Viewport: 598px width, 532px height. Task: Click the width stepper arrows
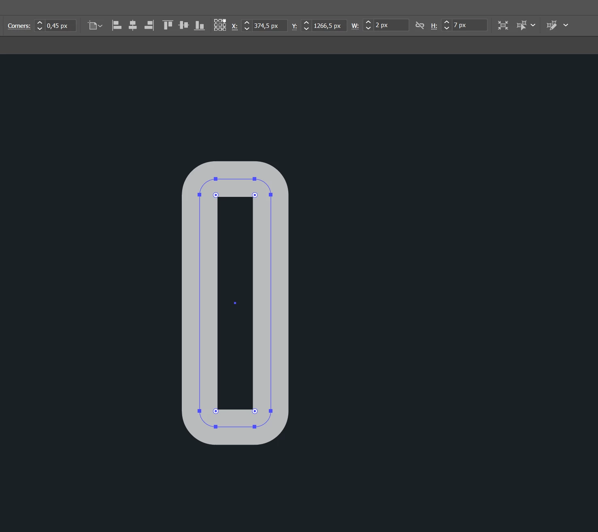coord(368,25)
